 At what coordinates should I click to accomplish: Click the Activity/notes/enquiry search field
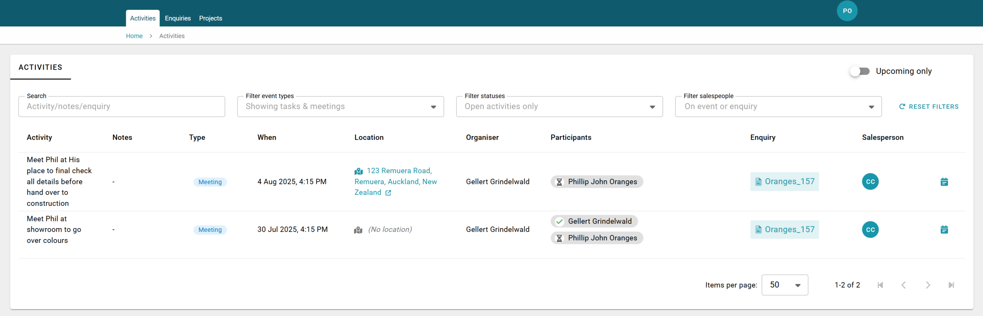click(x=122, y=106)
